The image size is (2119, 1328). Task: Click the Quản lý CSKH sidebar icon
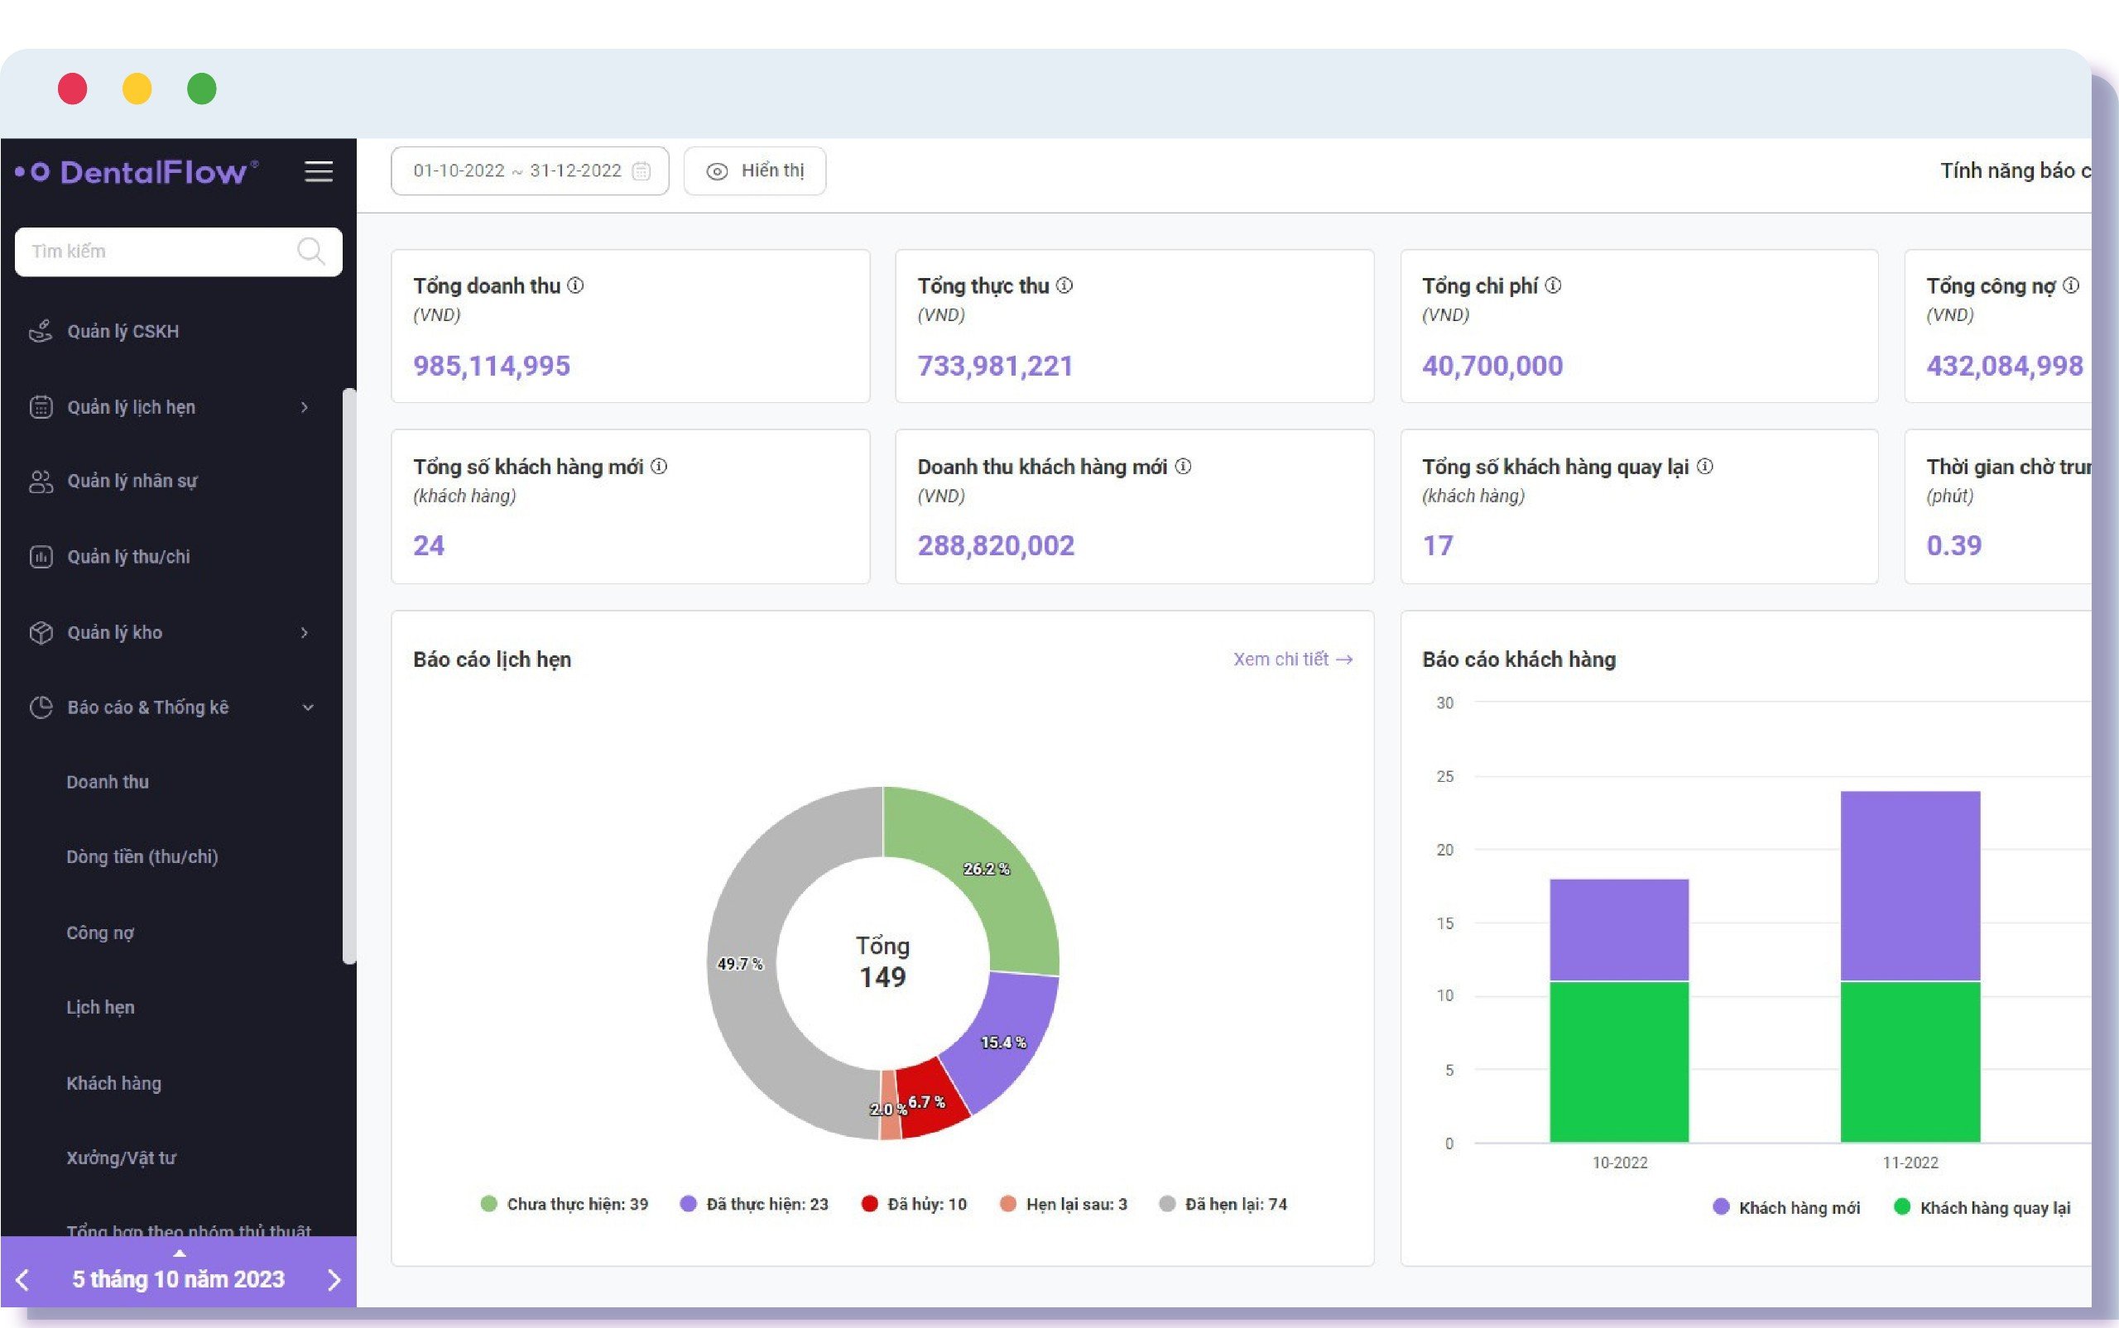click(x=41, y=331)
